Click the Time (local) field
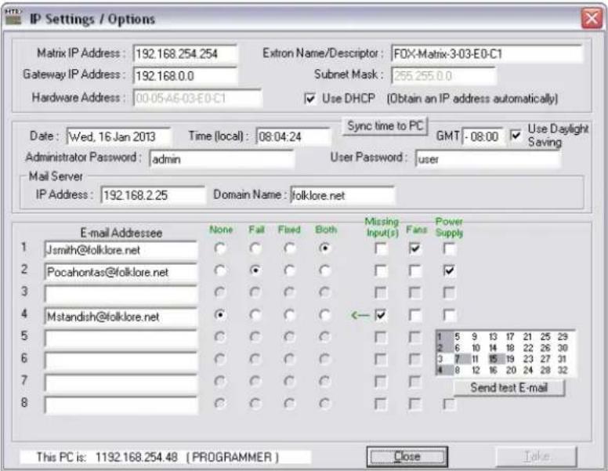This screenshot has width=608, height=471. pyautogui.click(x=294, y=136)
